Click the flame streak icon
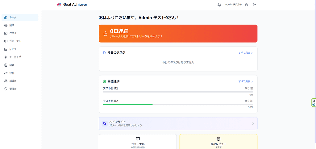Screen dimensions: 316x149 pyautogui.click(x=105, y=34)
